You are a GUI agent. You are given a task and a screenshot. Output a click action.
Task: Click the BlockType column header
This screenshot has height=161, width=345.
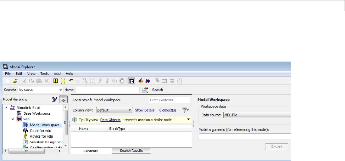117,129
